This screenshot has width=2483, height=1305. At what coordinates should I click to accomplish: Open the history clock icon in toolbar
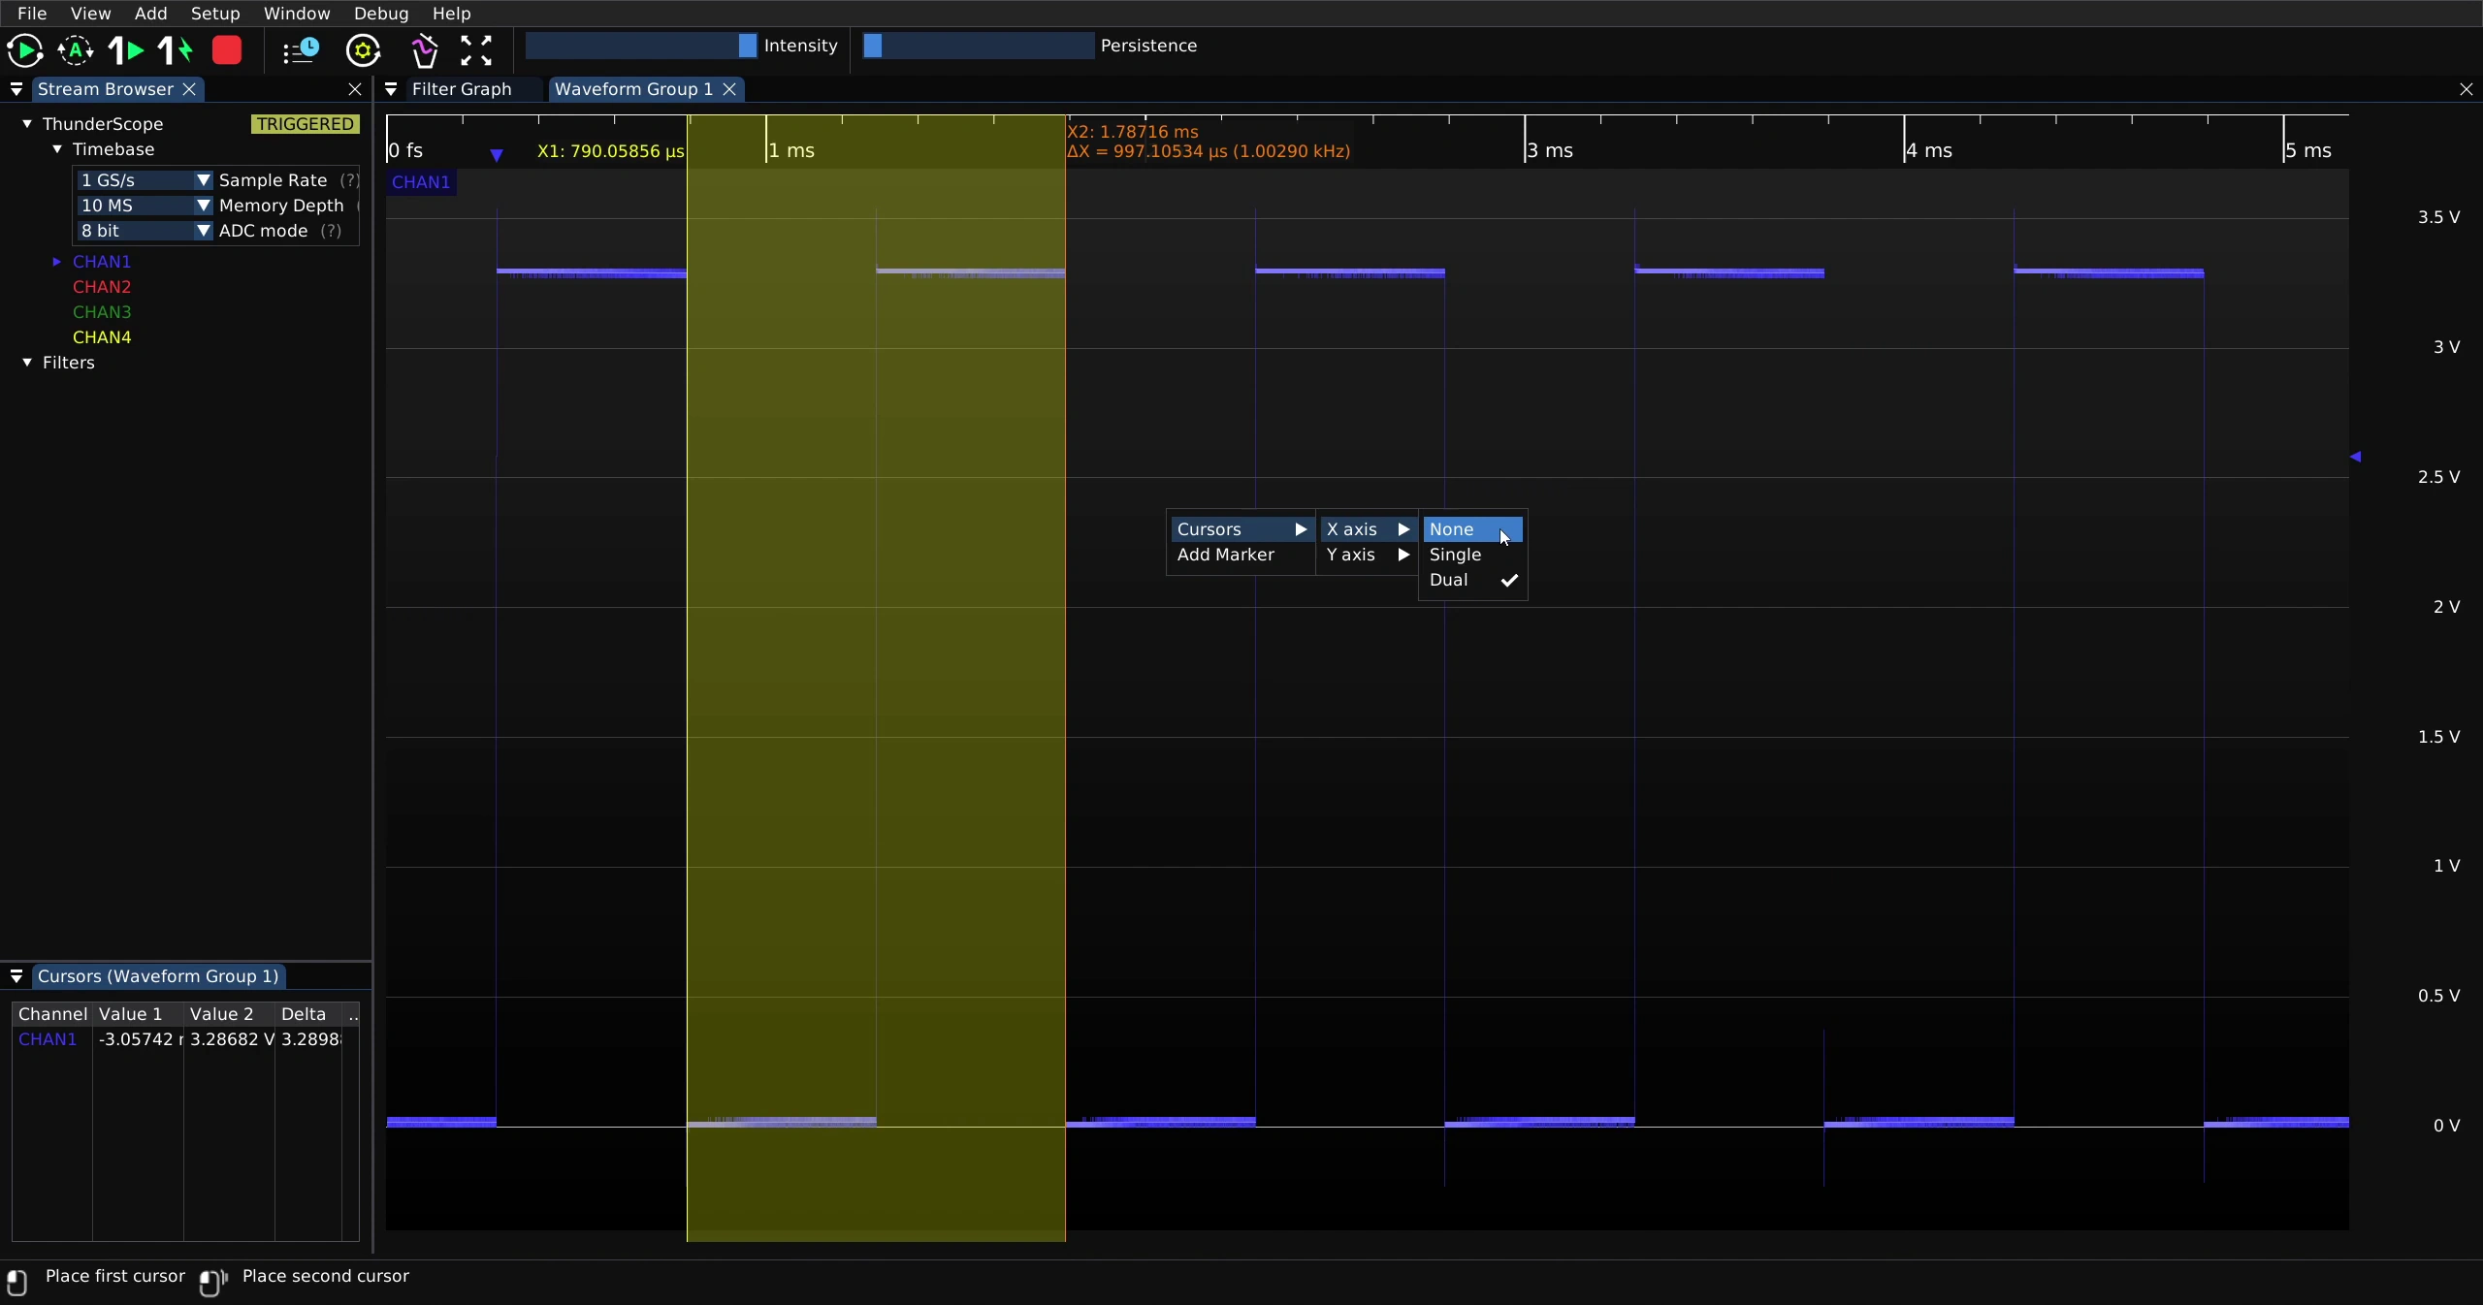tap(301, 50)
